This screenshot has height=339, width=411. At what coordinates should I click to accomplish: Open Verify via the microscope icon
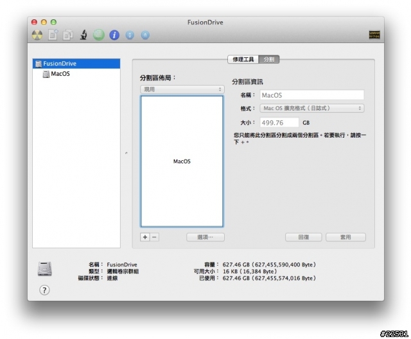pyautogui.click(x=83, y=35)
